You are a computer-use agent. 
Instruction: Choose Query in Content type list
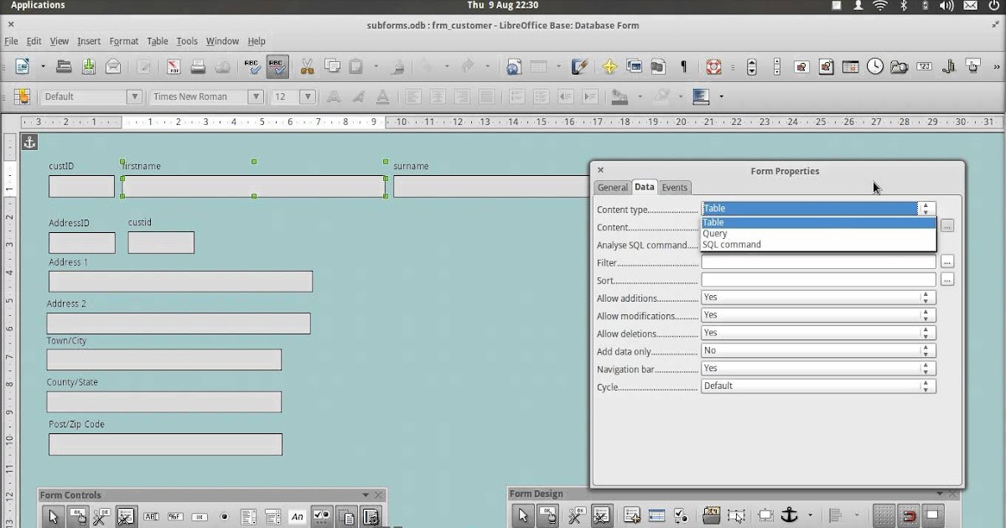pos(818,234)
